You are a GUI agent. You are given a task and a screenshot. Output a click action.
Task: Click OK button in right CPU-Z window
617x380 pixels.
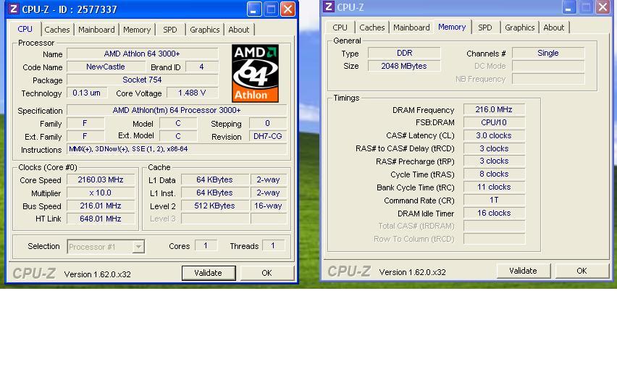point(582,271)
